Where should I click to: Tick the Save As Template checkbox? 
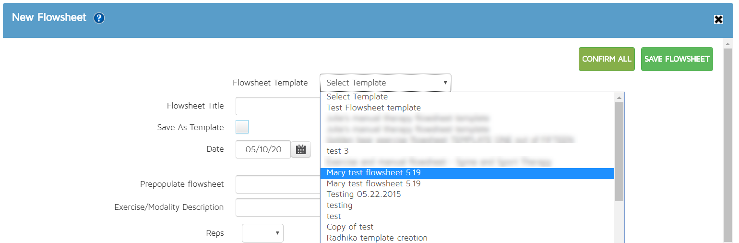click(x=242, y=127)
